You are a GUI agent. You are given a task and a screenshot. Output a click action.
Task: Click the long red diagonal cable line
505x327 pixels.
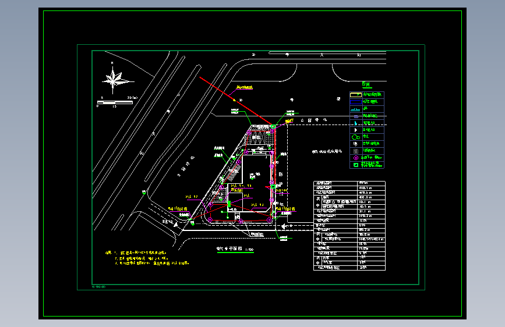click(236, 101)
